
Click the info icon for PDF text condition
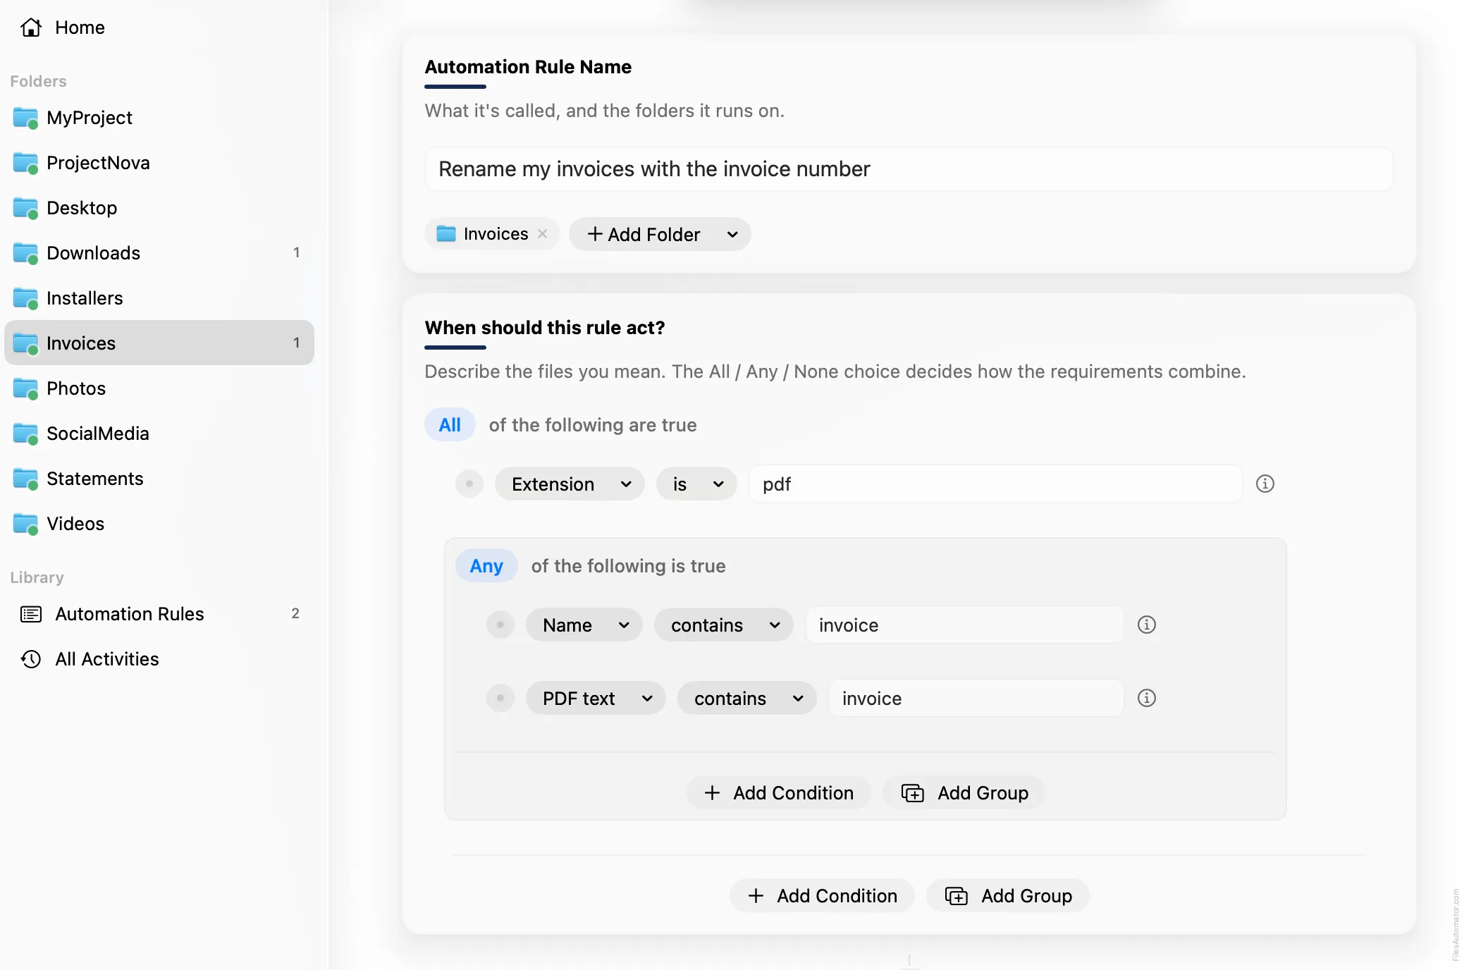[x=1147, y=698]
